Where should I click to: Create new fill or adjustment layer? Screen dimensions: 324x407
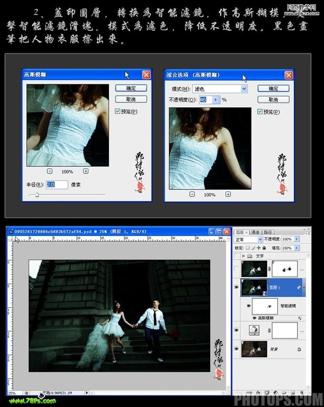(x=276, y=393)
